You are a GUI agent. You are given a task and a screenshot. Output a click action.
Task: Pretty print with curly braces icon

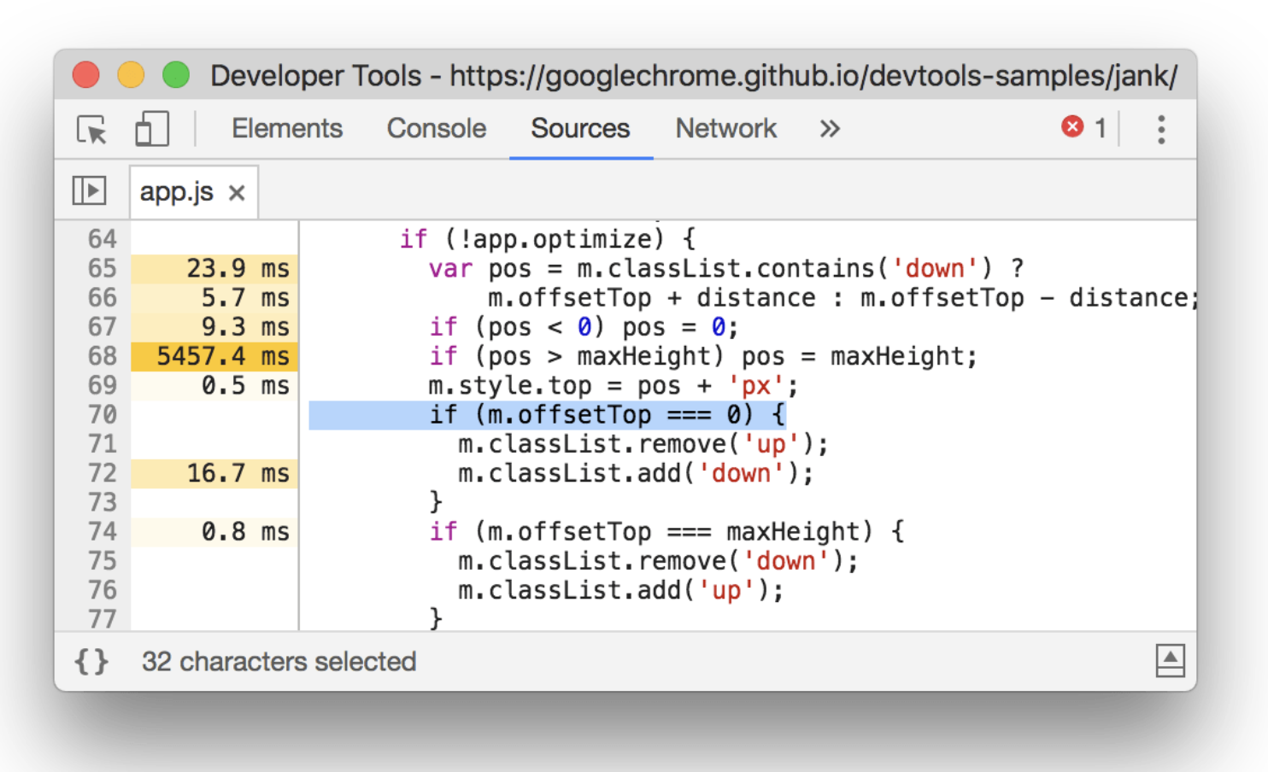(x=91, y=661)
